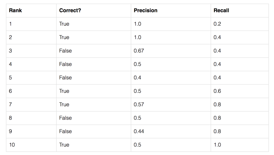The height and width of the screenshot is (155, 274).
Task: Click "True" in the rank 6 row
Action: click(64, 91)
